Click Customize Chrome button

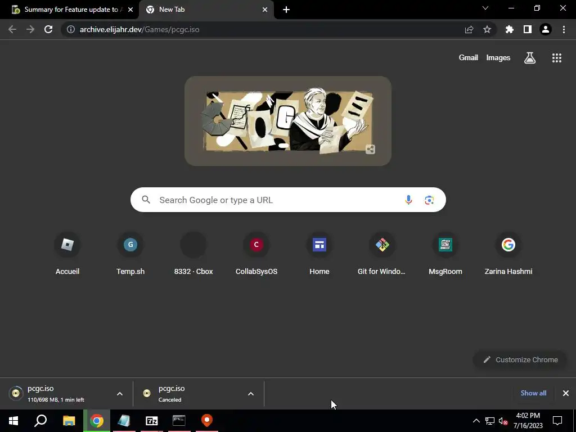pos(520,359)
